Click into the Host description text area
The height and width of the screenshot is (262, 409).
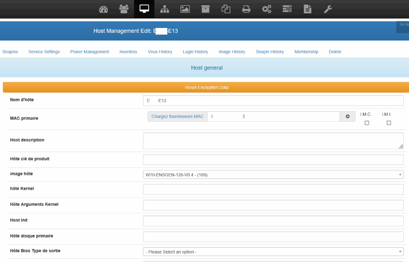273,141
